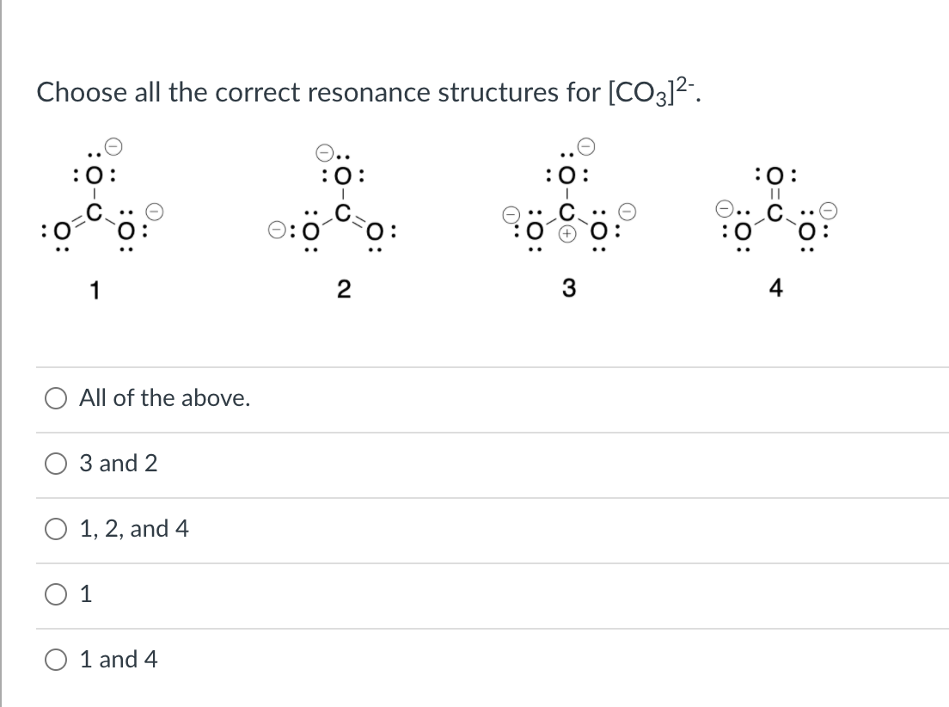Click the label "4" under fourth structure
949x707 pixels.
click(774, 291)
